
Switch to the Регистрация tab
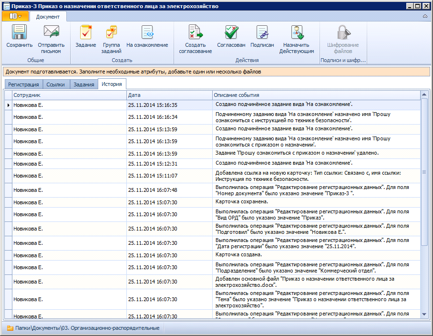tap(23, 84)
